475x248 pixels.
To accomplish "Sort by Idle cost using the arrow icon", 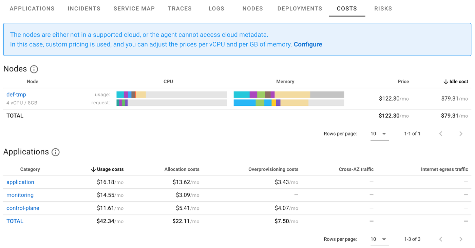I will pos(446,81).
